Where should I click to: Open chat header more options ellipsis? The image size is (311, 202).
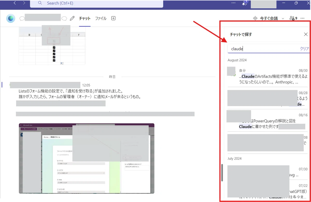[302, 18]
